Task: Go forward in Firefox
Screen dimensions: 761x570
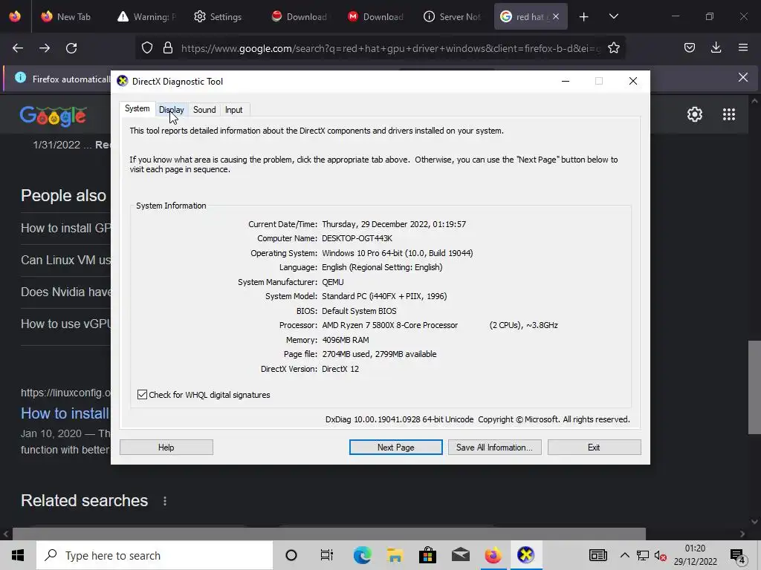Action: [x=45, y=48]
